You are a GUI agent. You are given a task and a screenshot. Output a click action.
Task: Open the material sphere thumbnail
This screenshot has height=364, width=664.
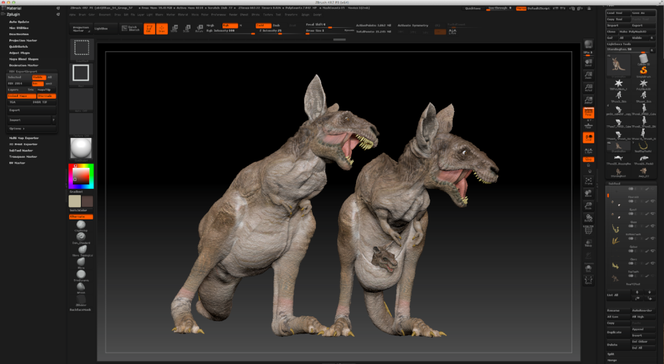[x=81, y=148]
